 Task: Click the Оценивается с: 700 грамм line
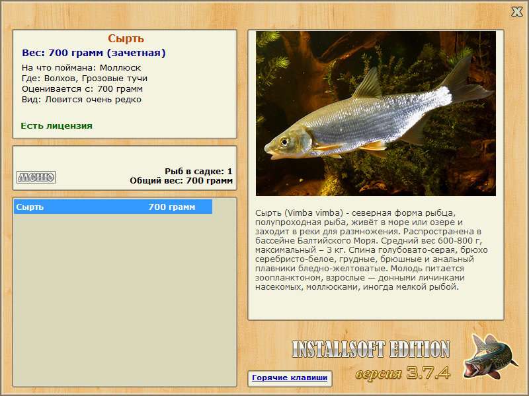82,89
